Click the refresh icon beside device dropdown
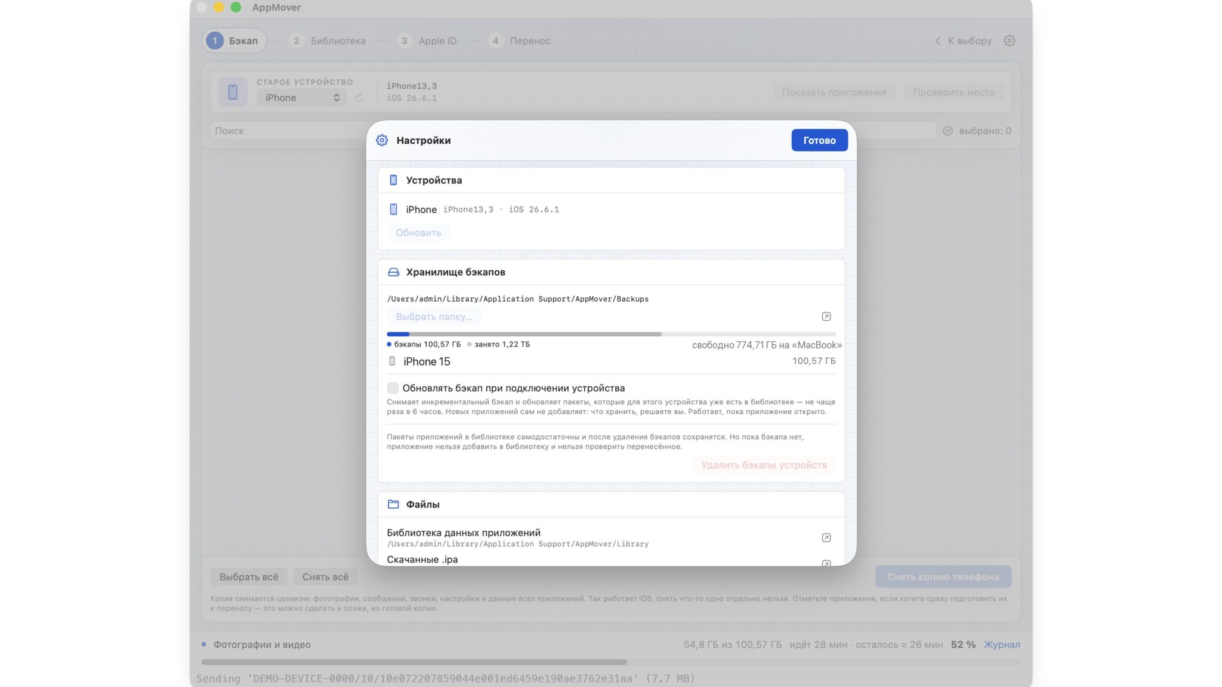The height and width of the screenshot is (687, 1222). point(359,98)
